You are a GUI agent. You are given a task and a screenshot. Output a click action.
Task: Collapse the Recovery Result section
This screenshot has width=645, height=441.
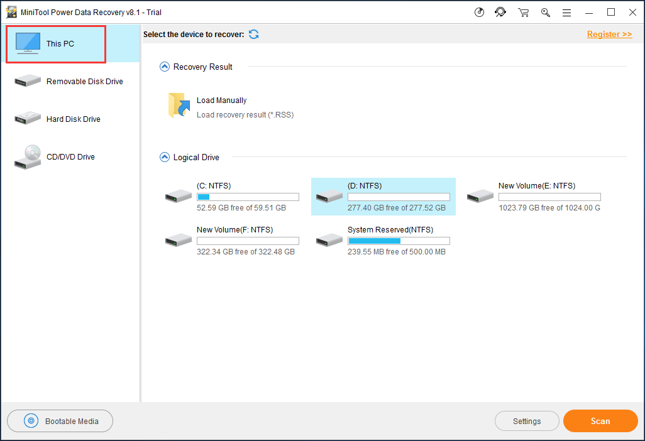coord(165,67)
